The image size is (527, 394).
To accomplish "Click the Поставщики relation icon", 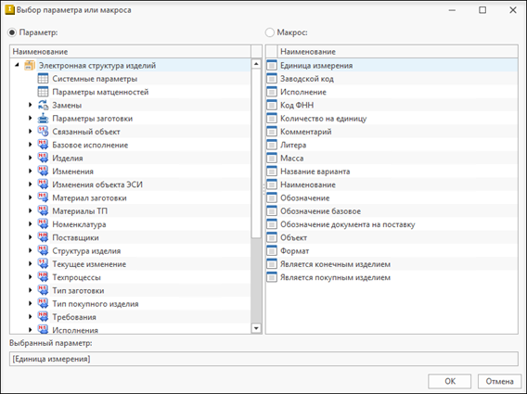I will (x=43, y=237).
